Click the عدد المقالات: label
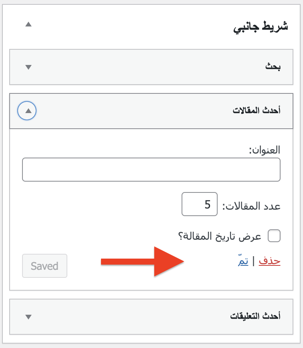This screenshot has width=303, height=348. pos(251,206)
